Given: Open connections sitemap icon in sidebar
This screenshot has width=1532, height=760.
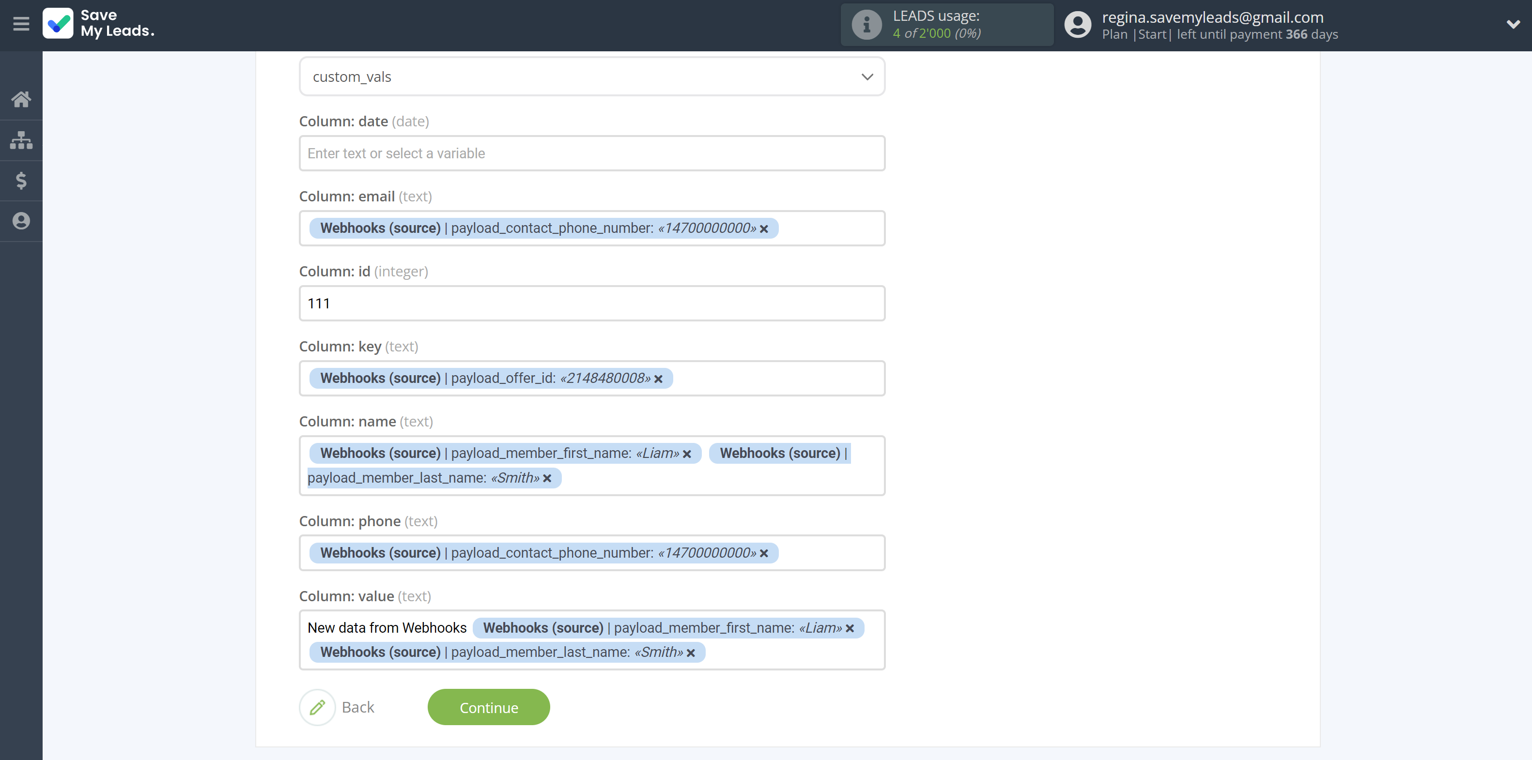Looking at the screenshot, I should [21, 140].
